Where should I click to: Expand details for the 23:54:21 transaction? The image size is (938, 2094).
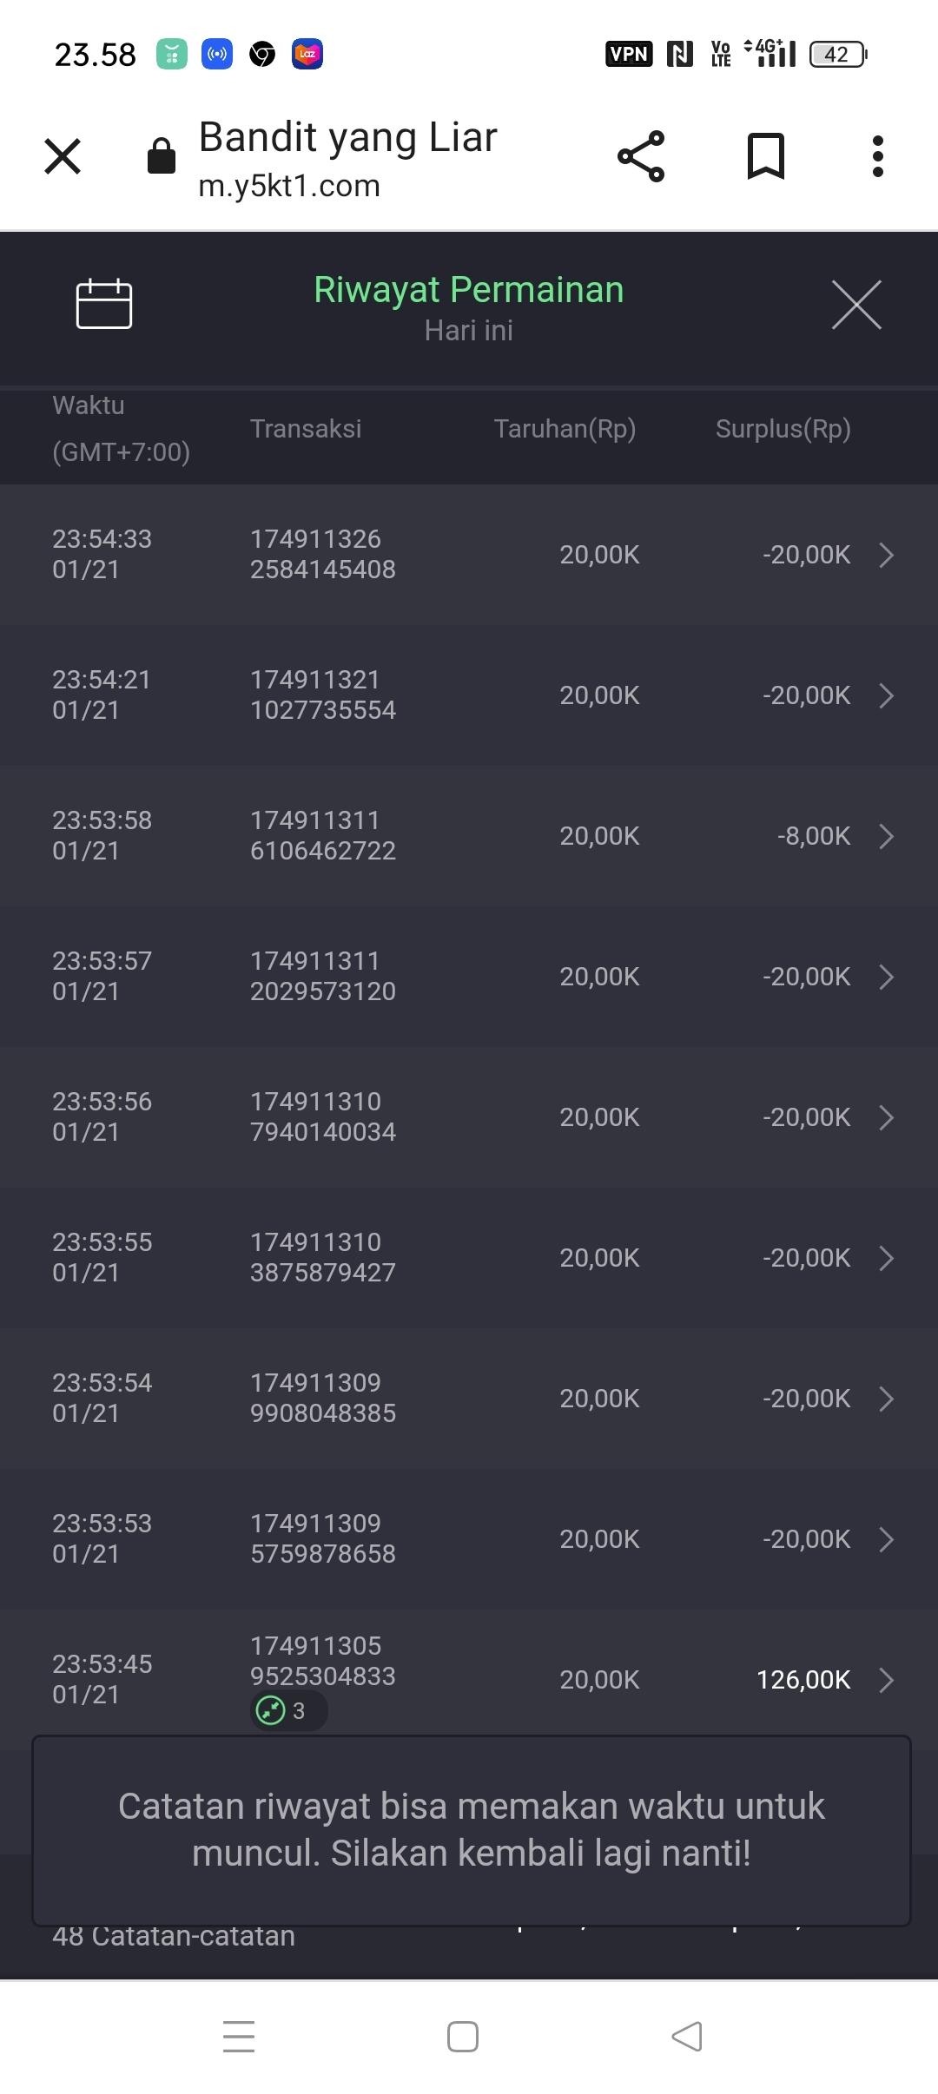pyautogui.click(x=885, y=695)
